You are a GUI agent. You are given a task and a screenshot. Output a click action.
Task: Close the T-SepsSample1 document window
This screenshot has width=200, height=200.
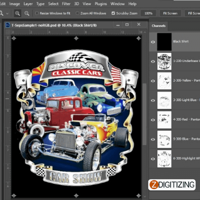[139, 24]
